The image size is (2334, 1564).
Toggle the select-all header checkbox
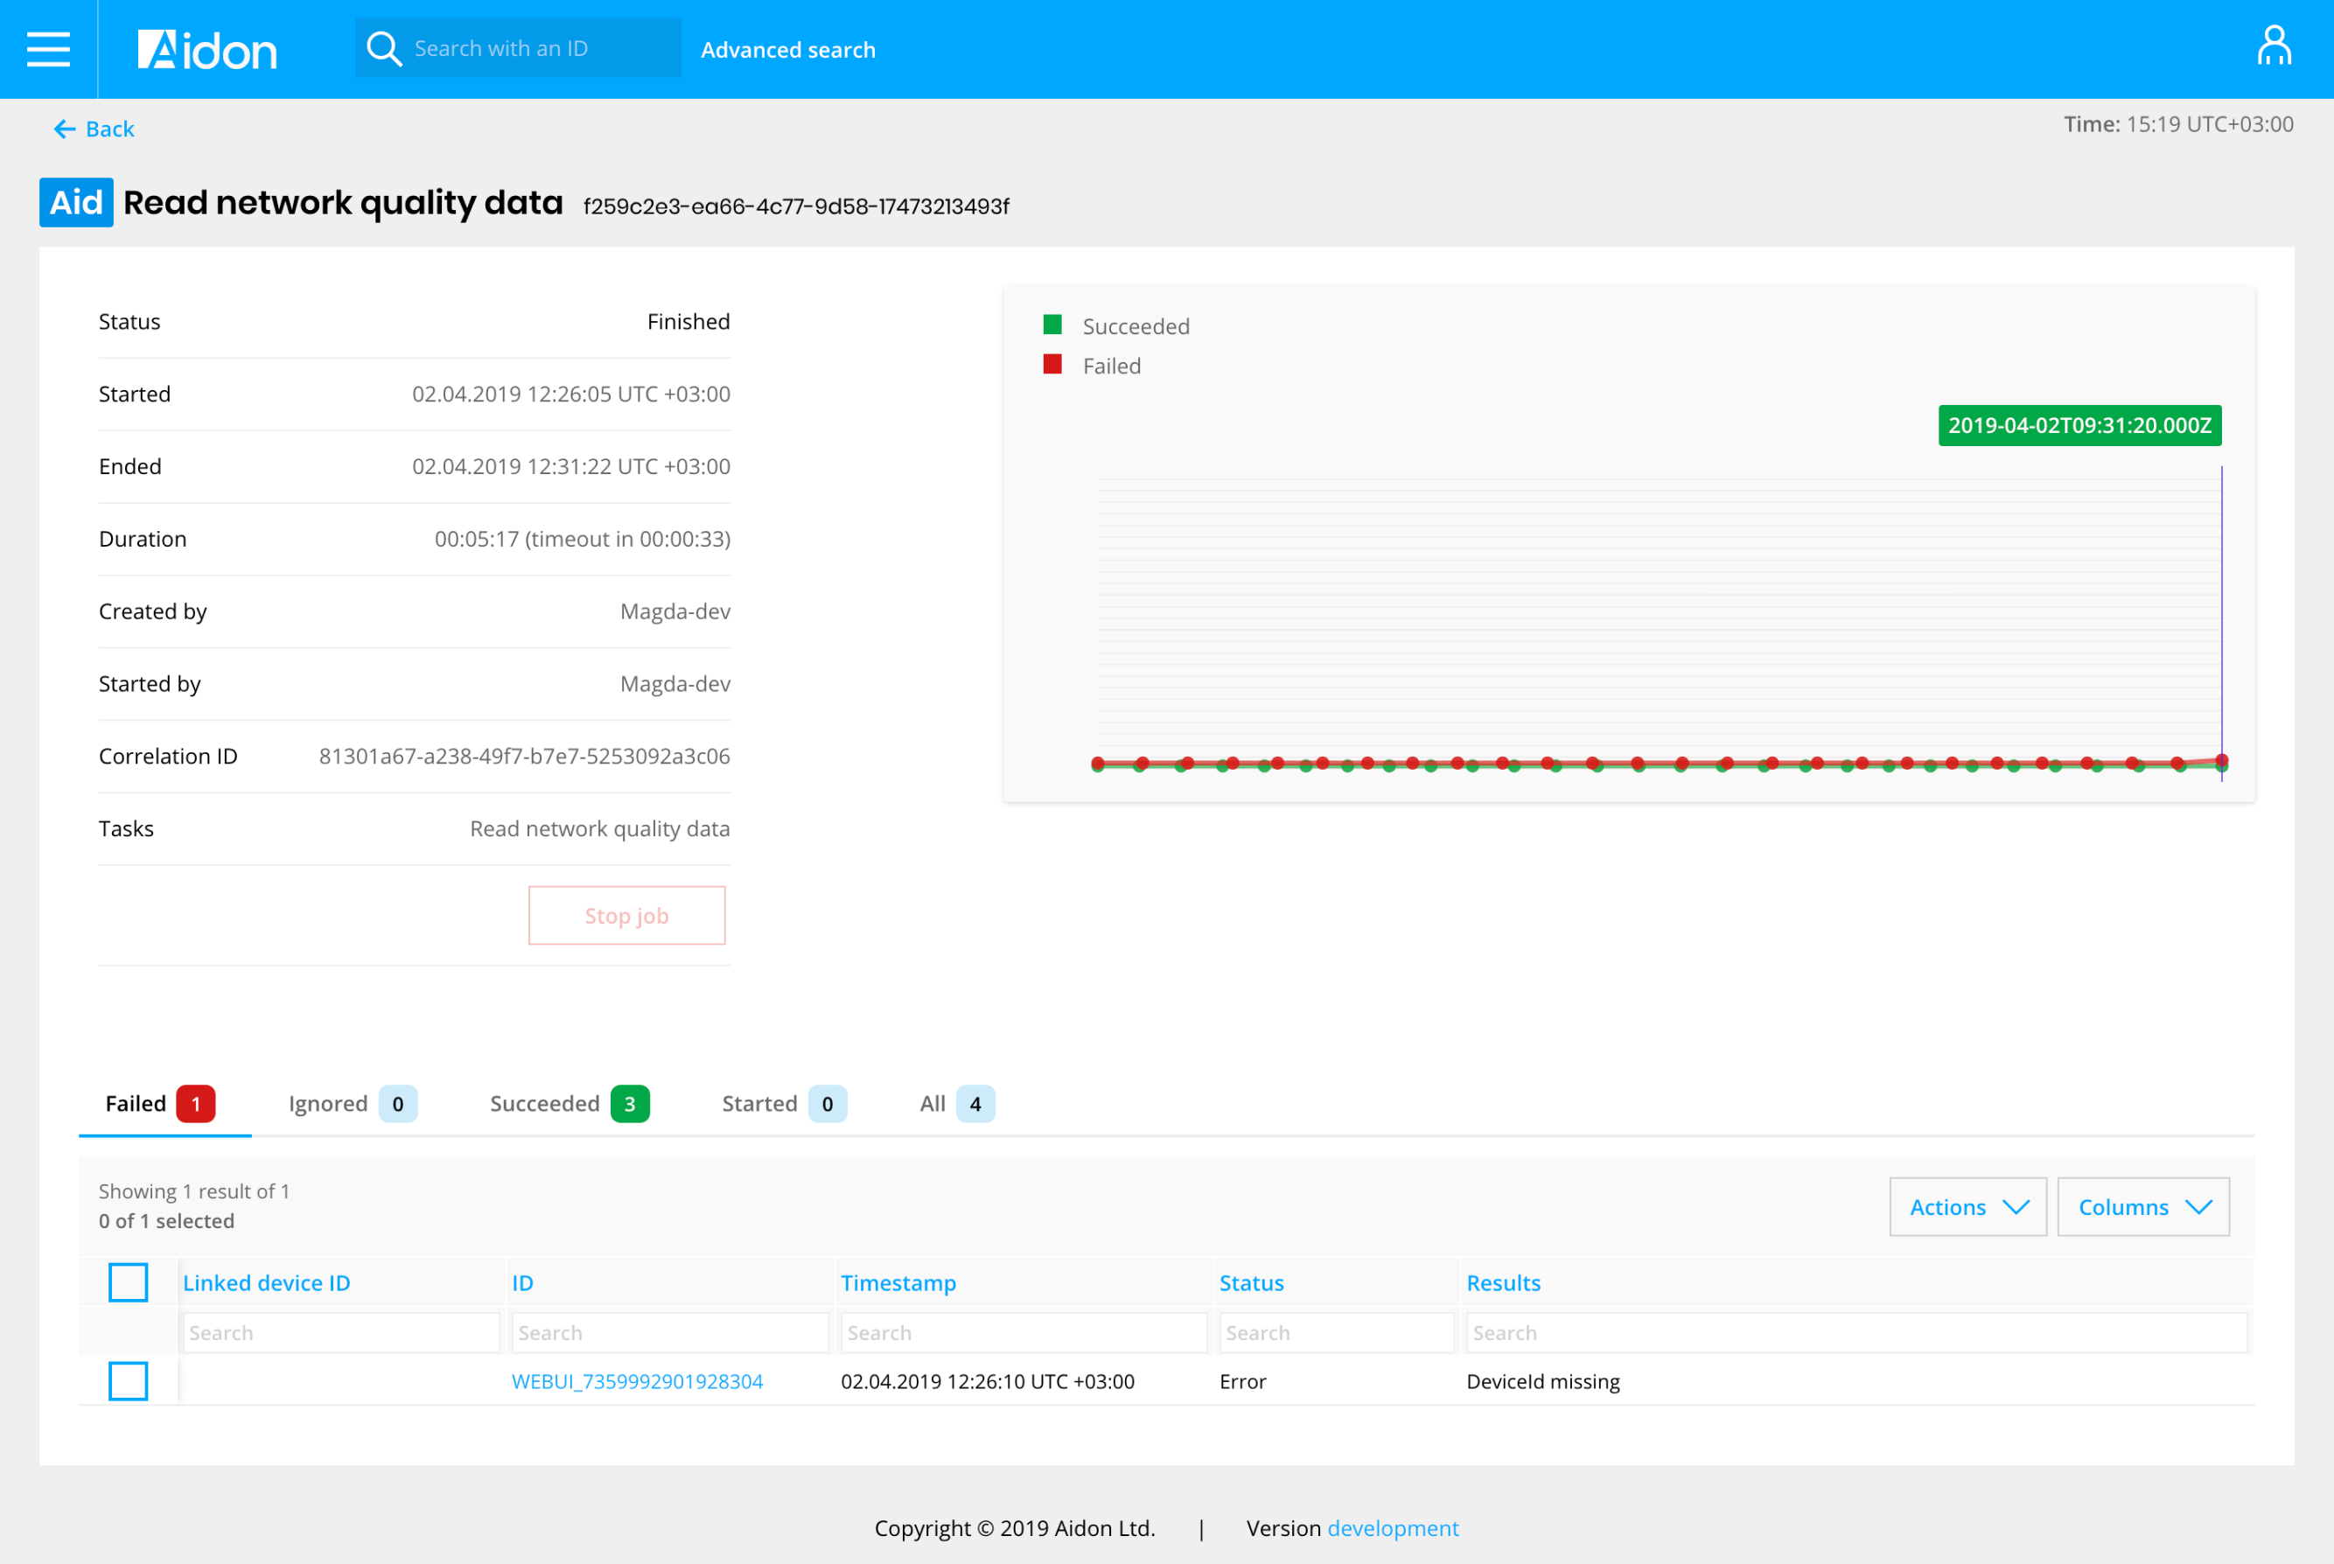(x=128, y=1281)
